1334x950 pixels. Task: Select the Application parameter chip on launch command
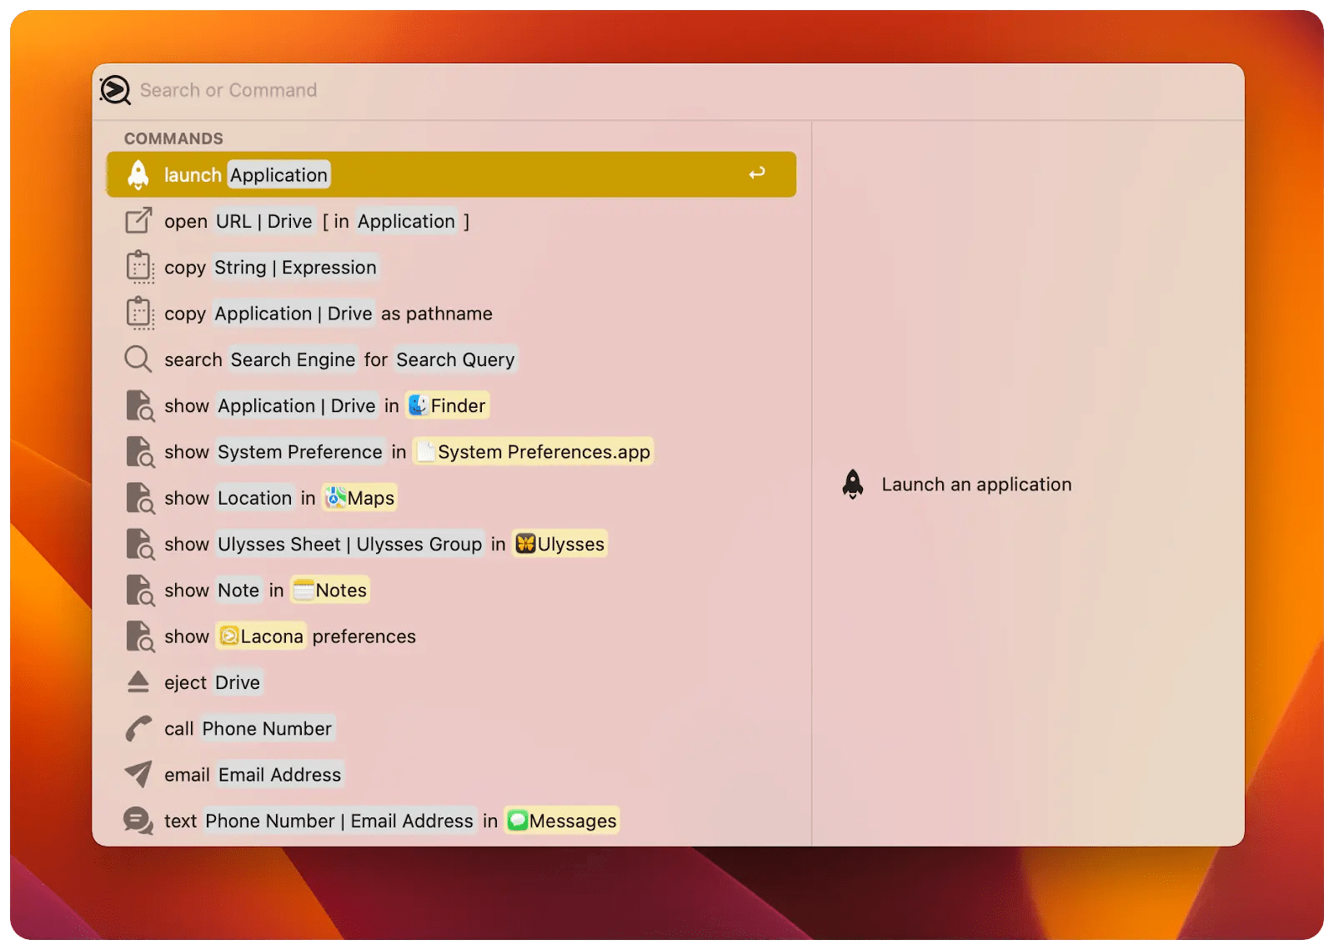click(278, 174)
